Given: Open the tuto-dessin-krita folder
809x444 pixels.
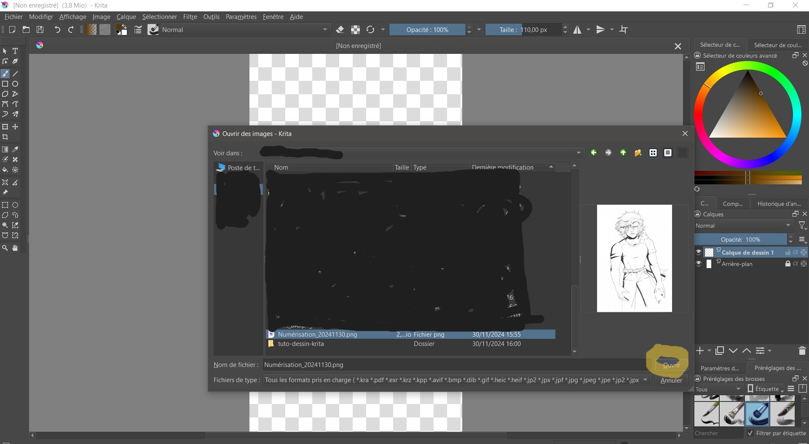Looking at the screenshot, I should pyautogui.click(x=301, y=344).
